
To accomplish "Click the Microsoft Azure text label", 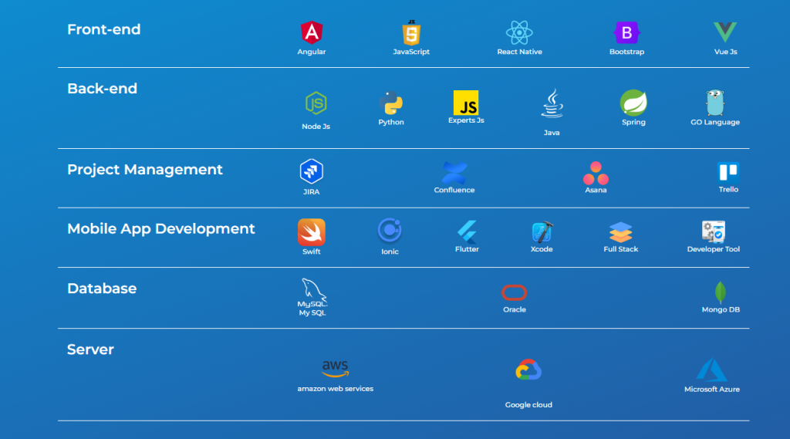I will 712,390.
